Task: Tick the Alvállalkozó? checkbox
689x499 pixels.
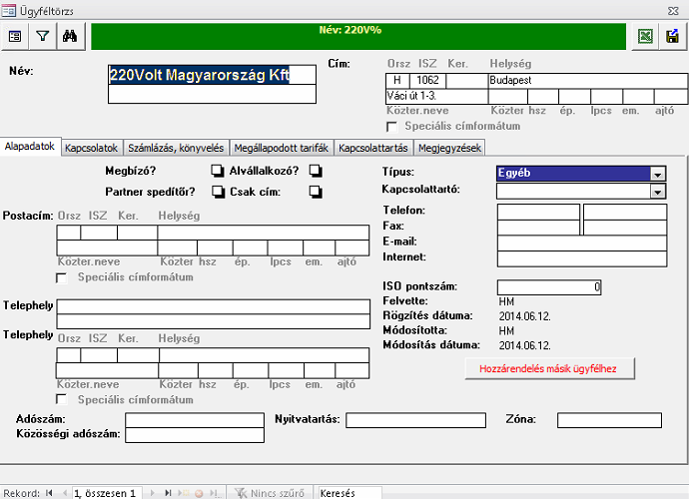Action: coord(316,171)
